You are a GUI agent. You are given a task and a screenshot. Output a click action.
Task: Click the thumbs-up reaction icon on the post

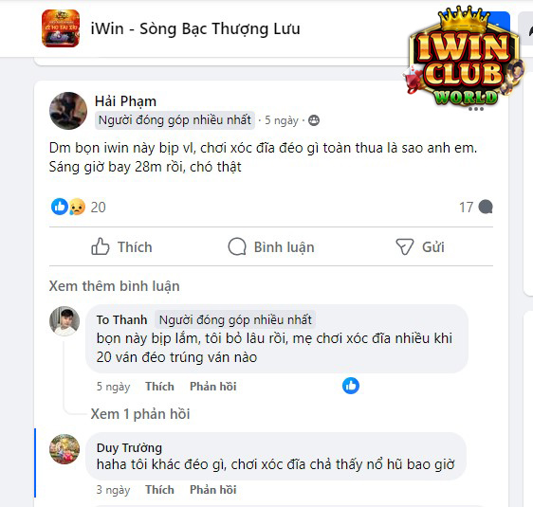[60, 207]
